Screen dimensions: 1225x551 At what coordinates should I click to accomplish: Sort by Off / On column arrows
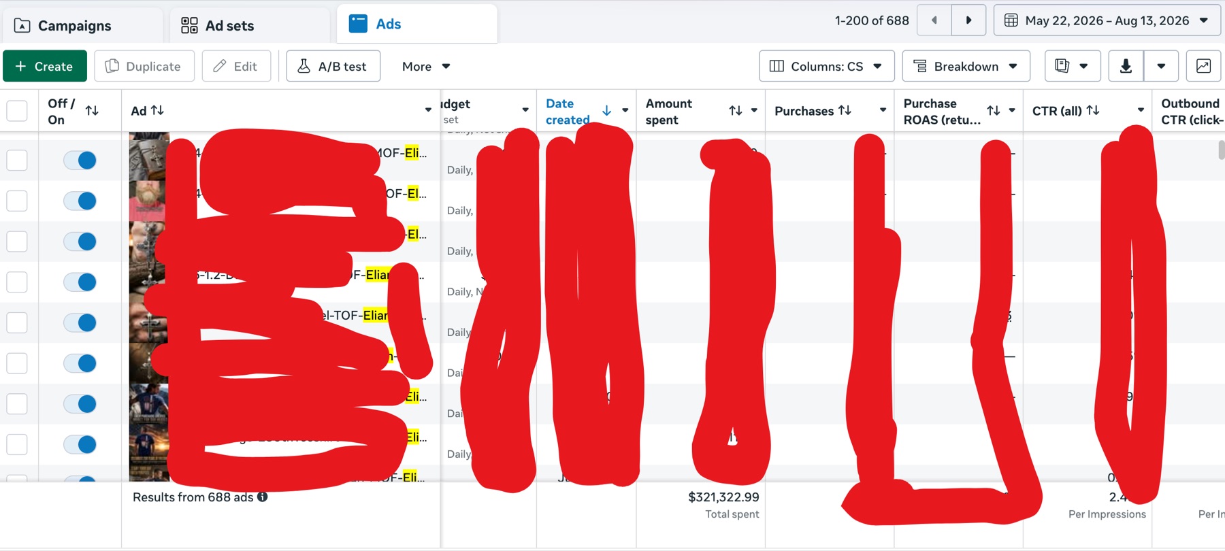[92, 110]
